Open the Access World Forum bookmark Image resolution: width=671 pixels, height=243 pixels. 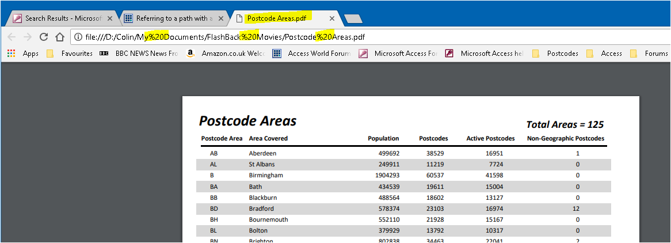click(x=311, y=54)
